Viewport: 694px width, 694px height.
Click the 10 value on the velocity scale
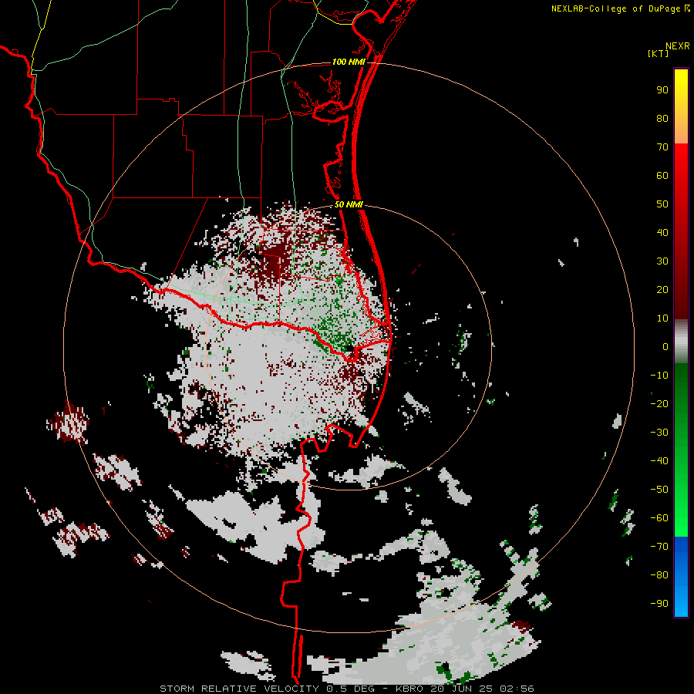[x=662, y=318]
